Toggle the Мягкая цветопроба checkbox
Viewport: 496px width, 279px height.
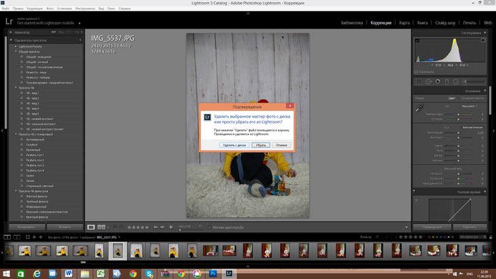click(211, 227)
